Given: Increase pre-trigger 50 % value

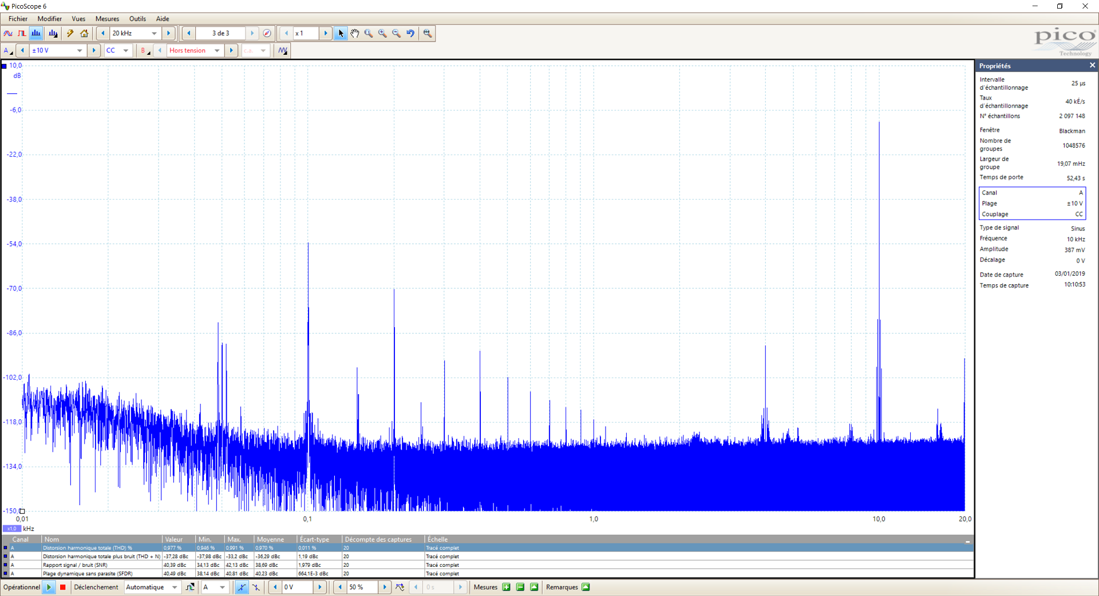Looking at the screenshot, I should pos(385,587).
